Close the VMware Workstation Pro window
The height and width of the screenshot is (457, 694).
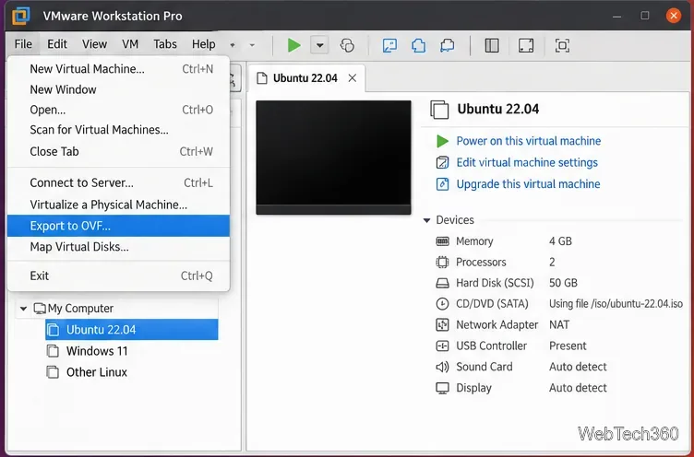(x=673, y=16)
